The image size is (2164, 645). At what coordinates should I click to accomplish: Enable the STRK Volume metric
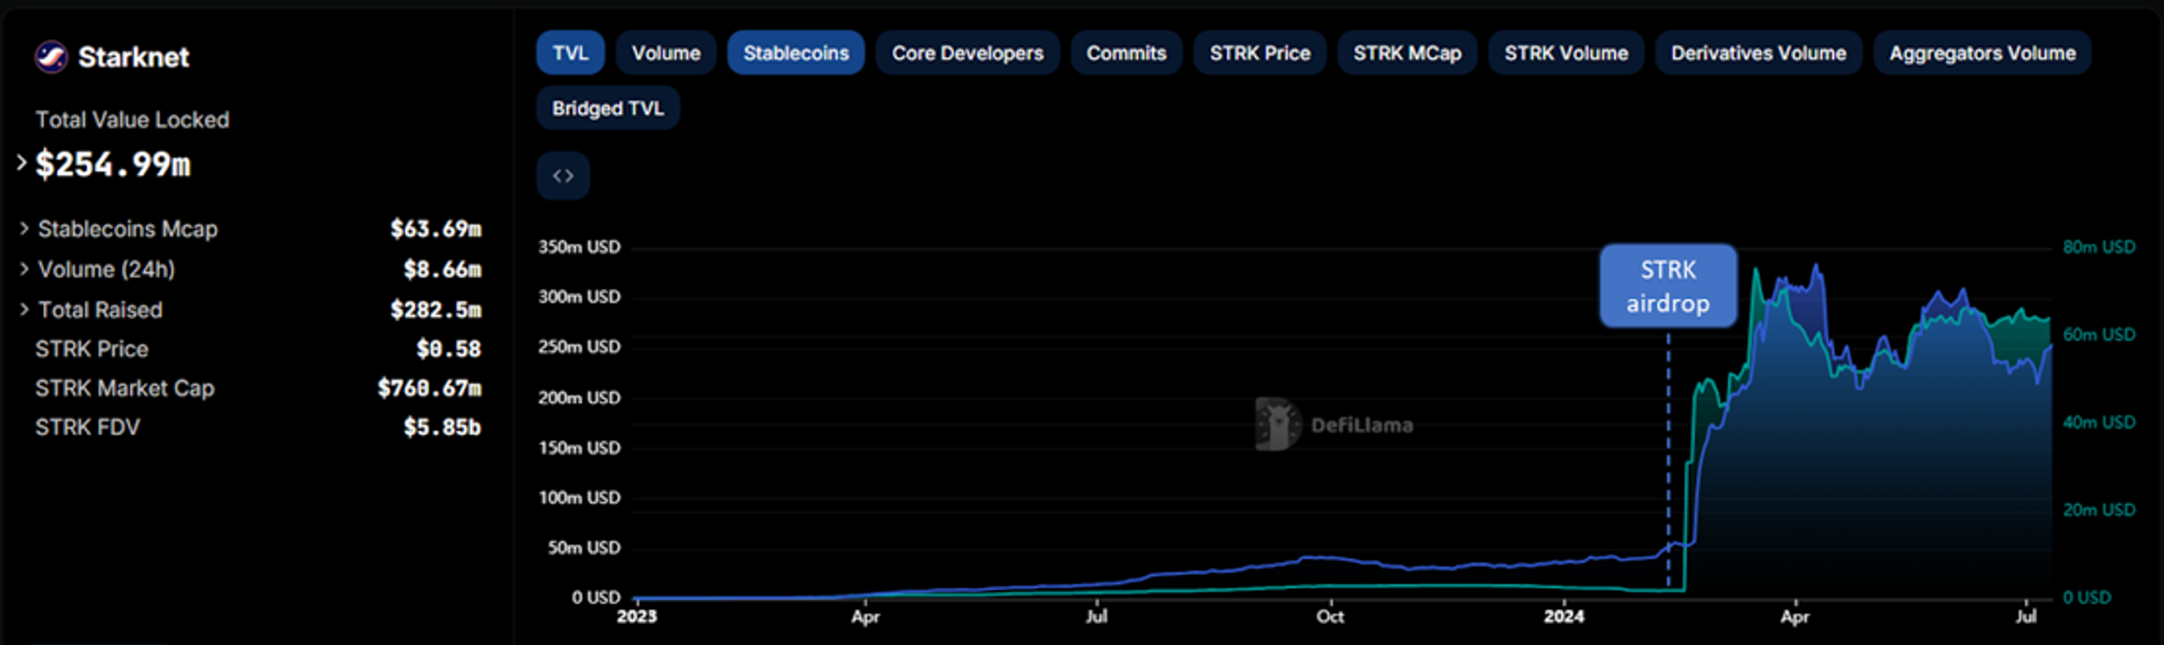click(1566, 52)
